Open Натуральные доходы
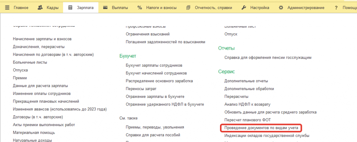The image size is (357, 142). click(x=32, y=140)
